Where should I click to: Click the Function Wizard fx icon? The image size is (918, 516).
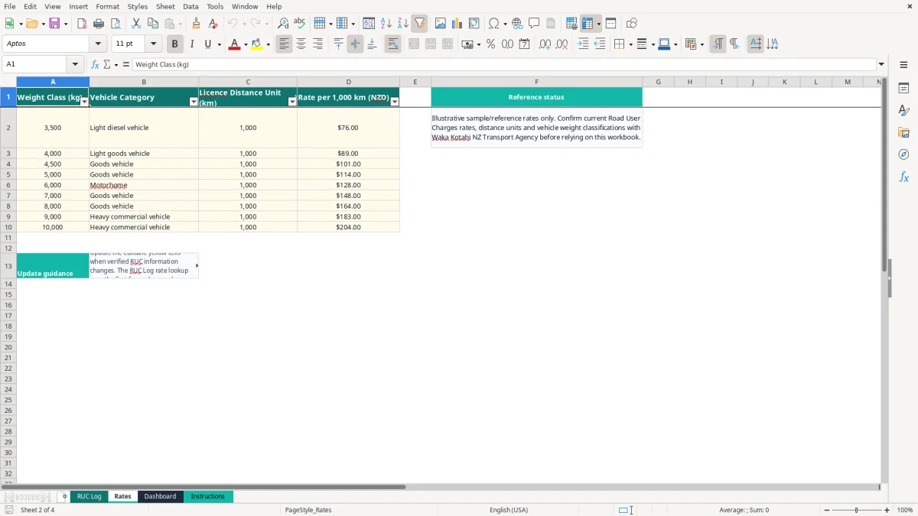click(95, 64)
